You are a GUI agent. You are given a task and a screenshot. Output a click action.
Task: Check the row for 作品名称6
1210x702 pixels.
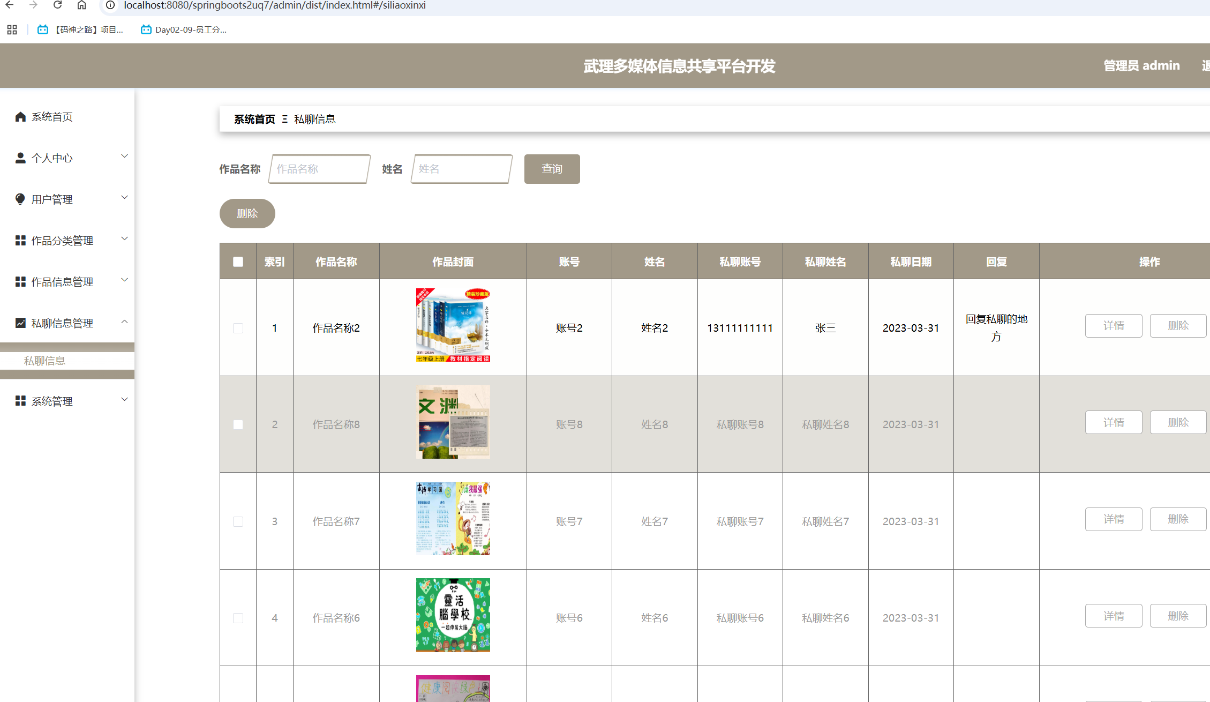tap(238, 618)
